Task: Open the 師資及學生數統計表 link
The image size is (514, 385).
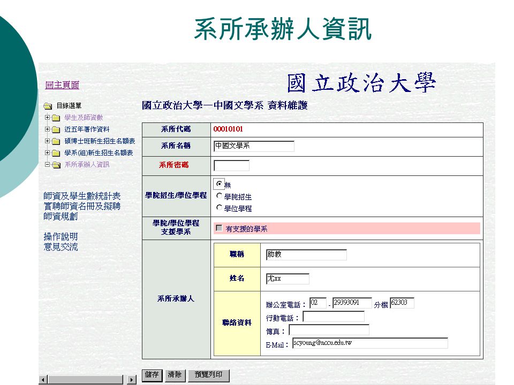Action: click(x=82, y=196)
